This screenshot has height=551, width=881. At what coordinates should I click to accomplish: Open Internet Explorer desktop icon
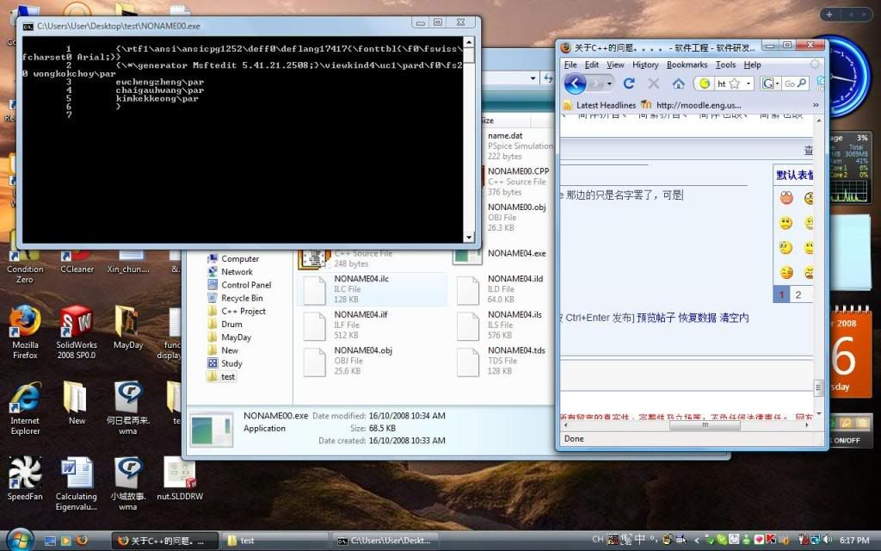[25, 405]
